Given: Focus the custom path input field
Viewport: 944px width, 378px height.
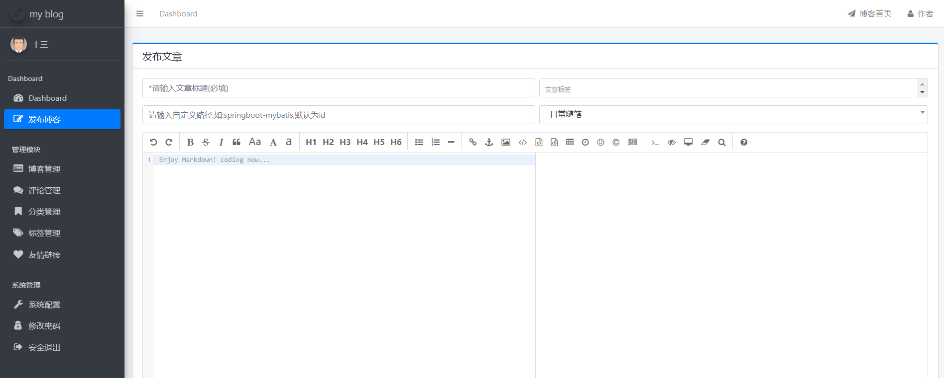Looking at the screenshot, I should coord(339,115).
